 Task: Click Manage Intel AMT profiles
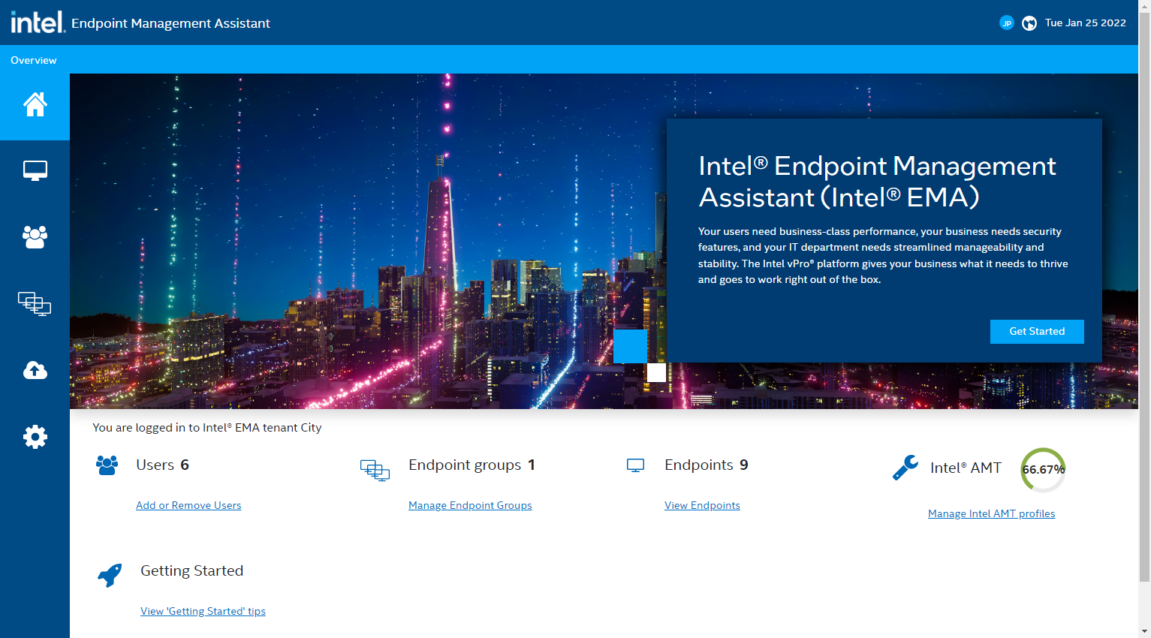(x=991, y=513)
